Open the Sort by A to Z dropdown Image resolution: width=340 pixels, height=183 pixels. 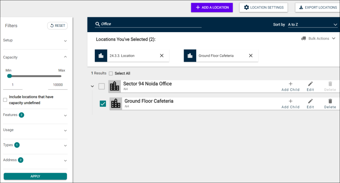pyautogui.click(x=312, y=25)
